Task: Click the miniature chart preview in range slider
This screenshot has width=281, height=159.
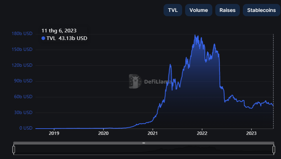Action: click(x=144, y=150)
